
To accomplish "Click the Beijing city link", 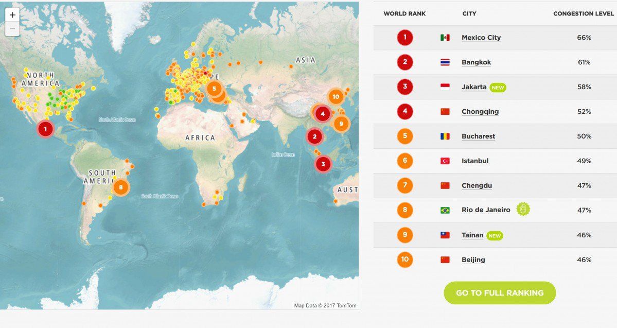I will point(473,260).
